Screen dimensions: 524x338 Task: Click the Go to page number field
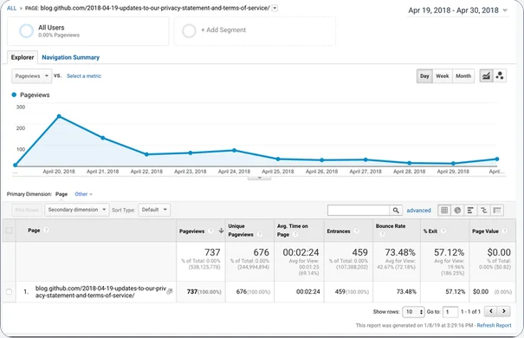[450, 312]
